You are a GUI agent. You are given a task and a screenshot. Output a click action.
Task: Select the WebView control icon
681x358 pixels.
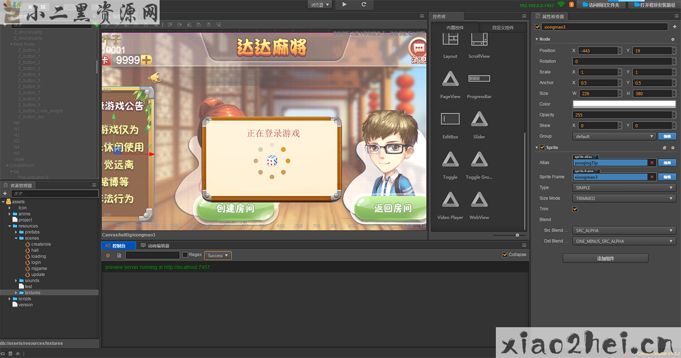(x=479, y=199)
